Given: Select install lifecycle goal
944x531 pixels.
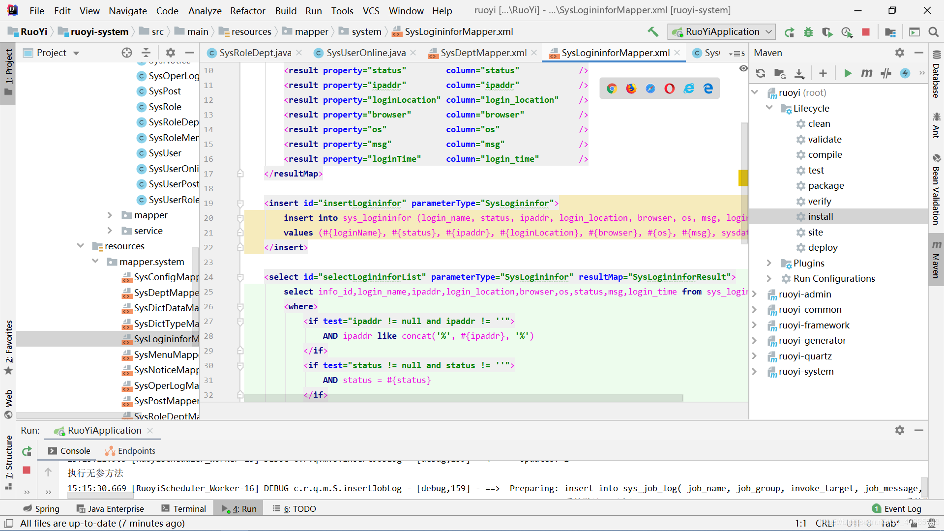Looking at the screenshot, I should tap(820, 217).
